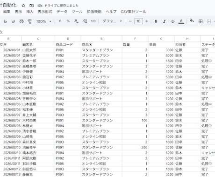Open the borders menu
Image resolution: width=215 pixels, height=177 pixels.
click(x=201, y=21)
